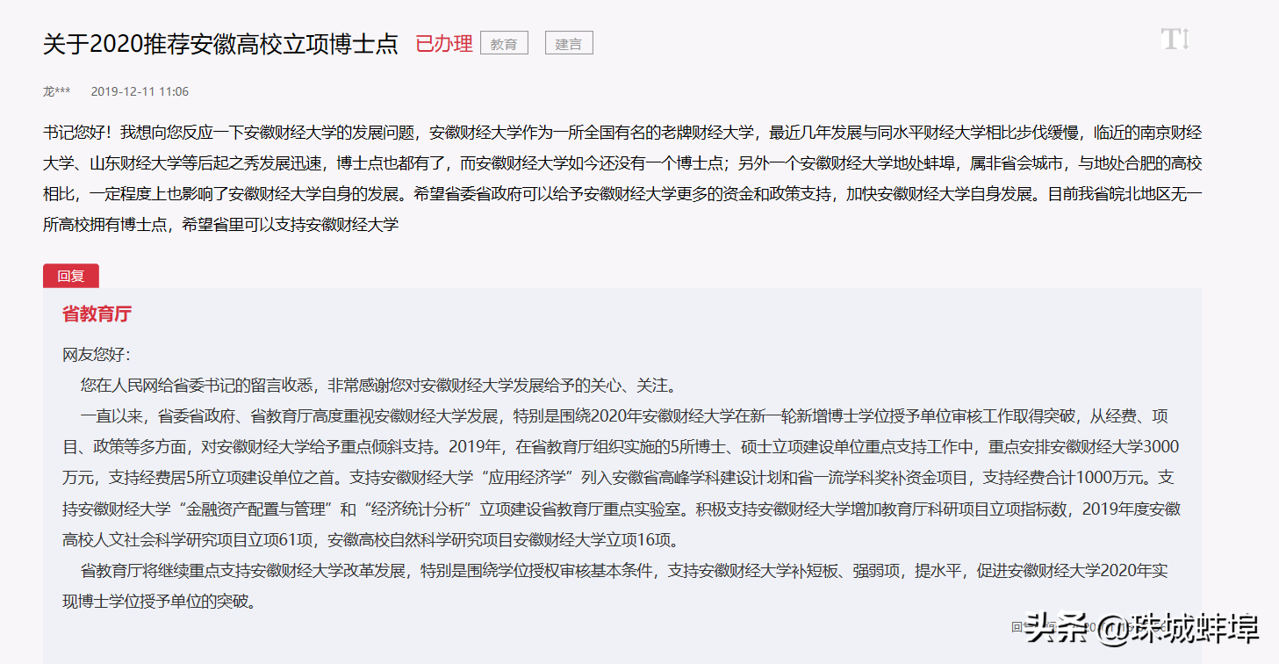Expand the 省教育厅 reply section

point(95,314)
